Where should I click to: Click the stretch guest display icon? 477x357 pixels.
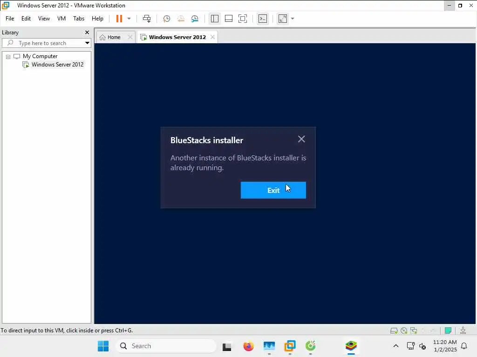pyautogui.click(x=283, y=19)
